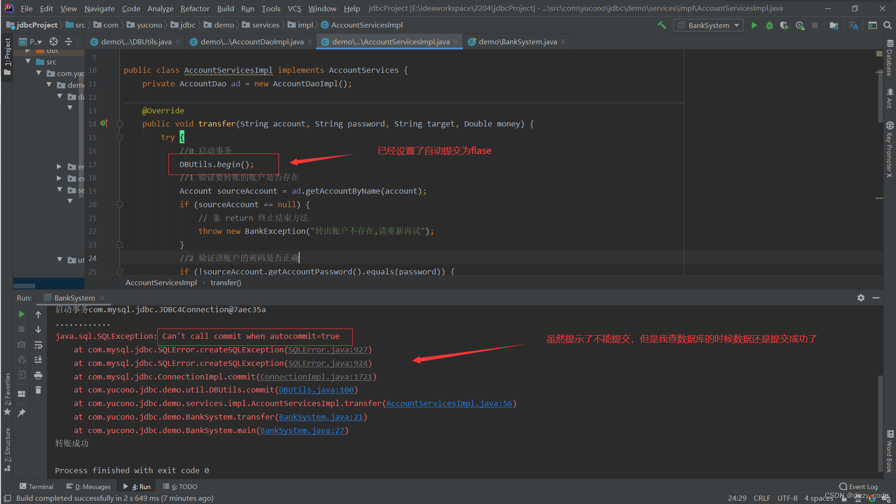Run BankSystem with coverage shield icon
The image size is (896, 504).
784,25
